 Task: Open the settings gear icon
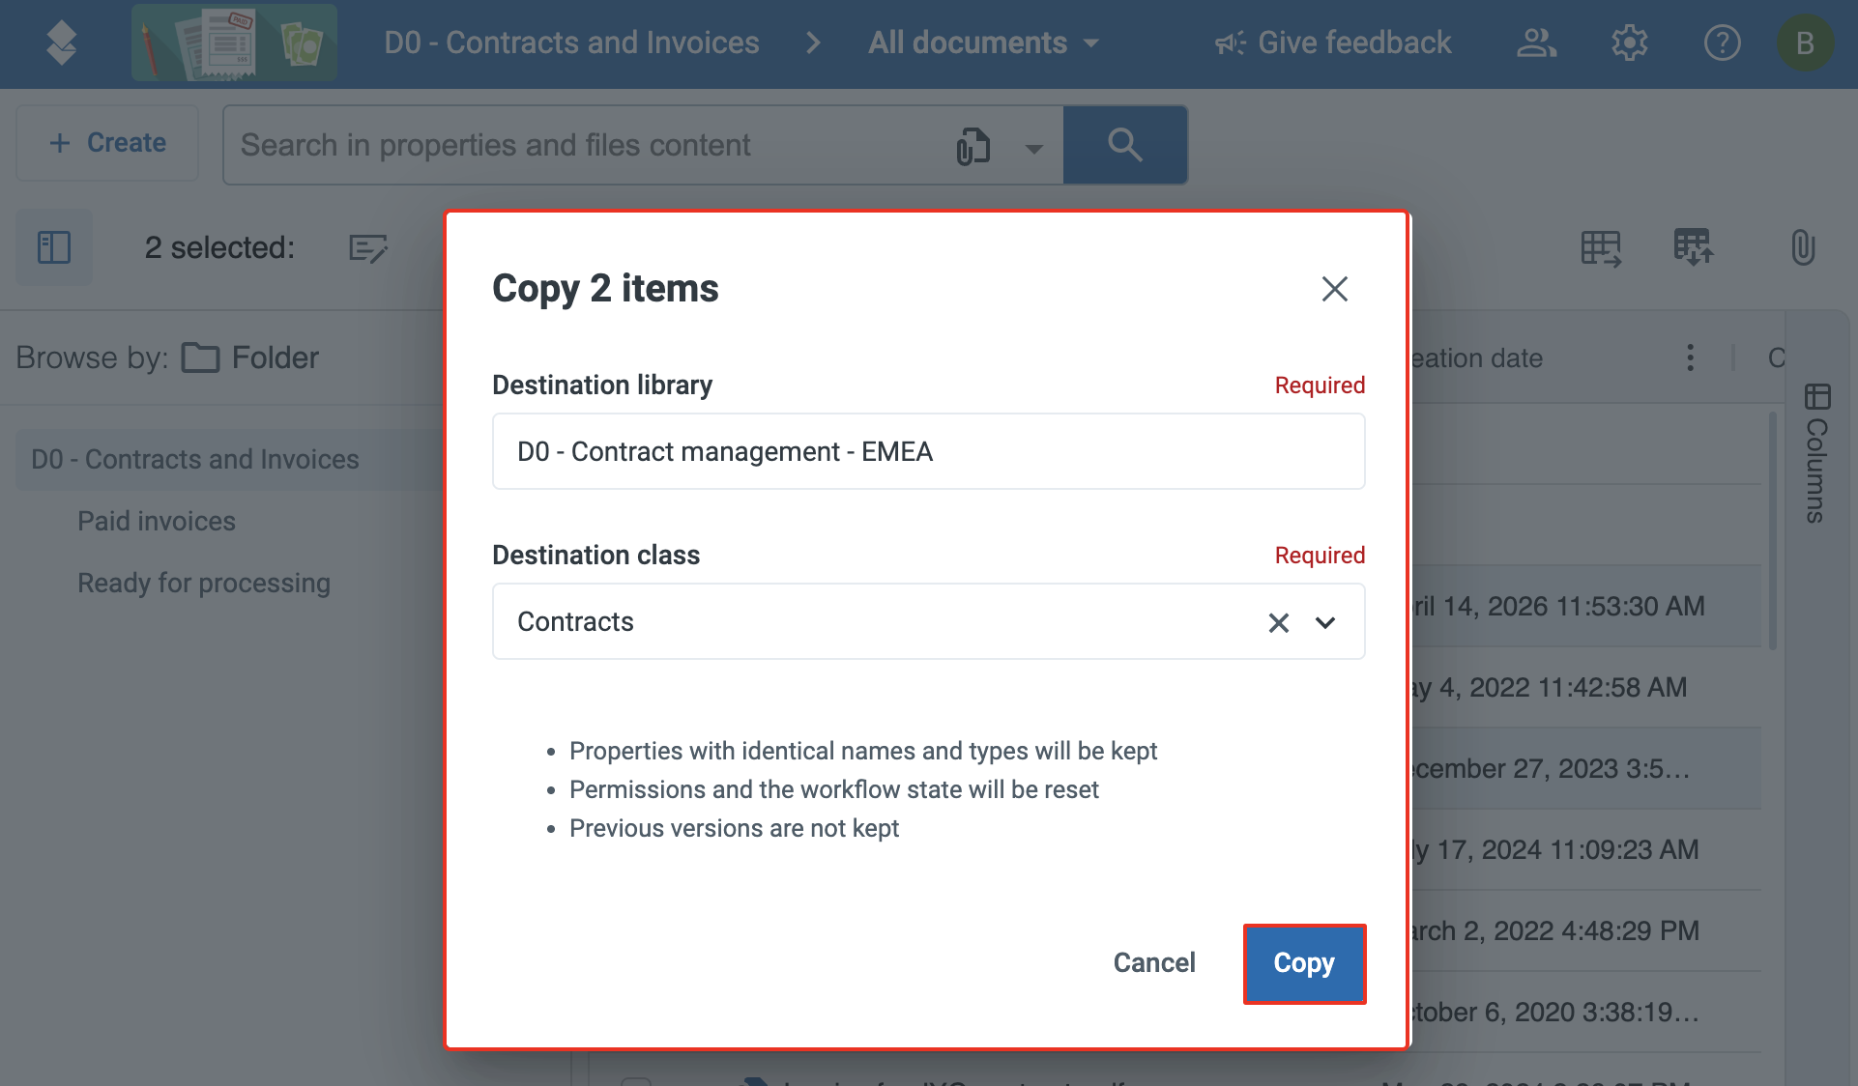coord(1629,43)
